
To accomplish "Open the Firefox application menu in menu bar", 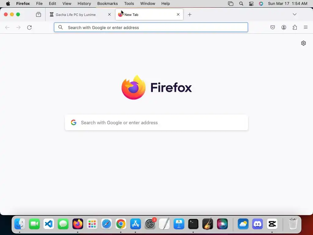I will pyautogui.click(x=23, y=4).
